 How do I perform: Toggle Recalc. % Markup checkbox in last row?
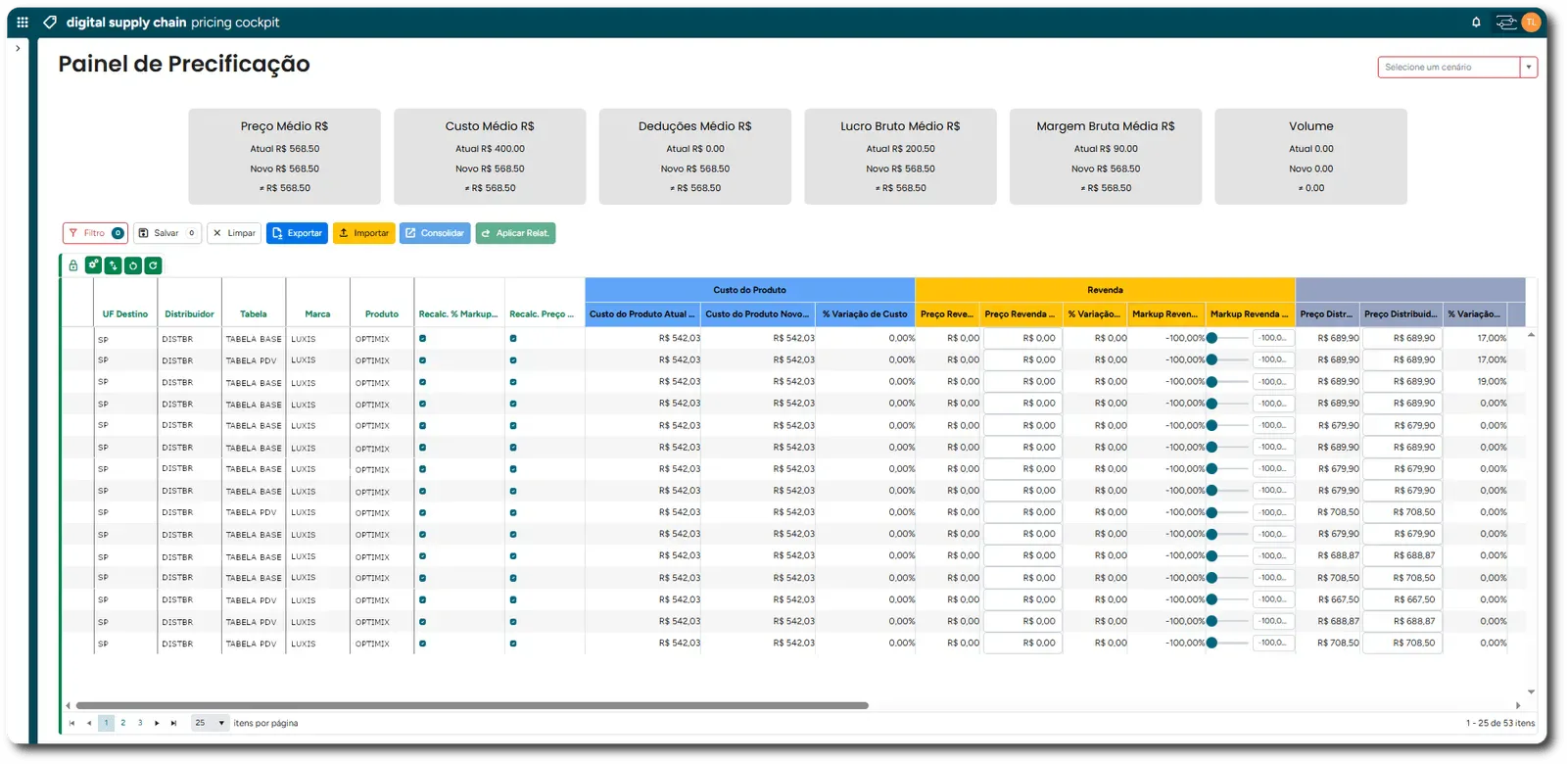pos(422,644)
